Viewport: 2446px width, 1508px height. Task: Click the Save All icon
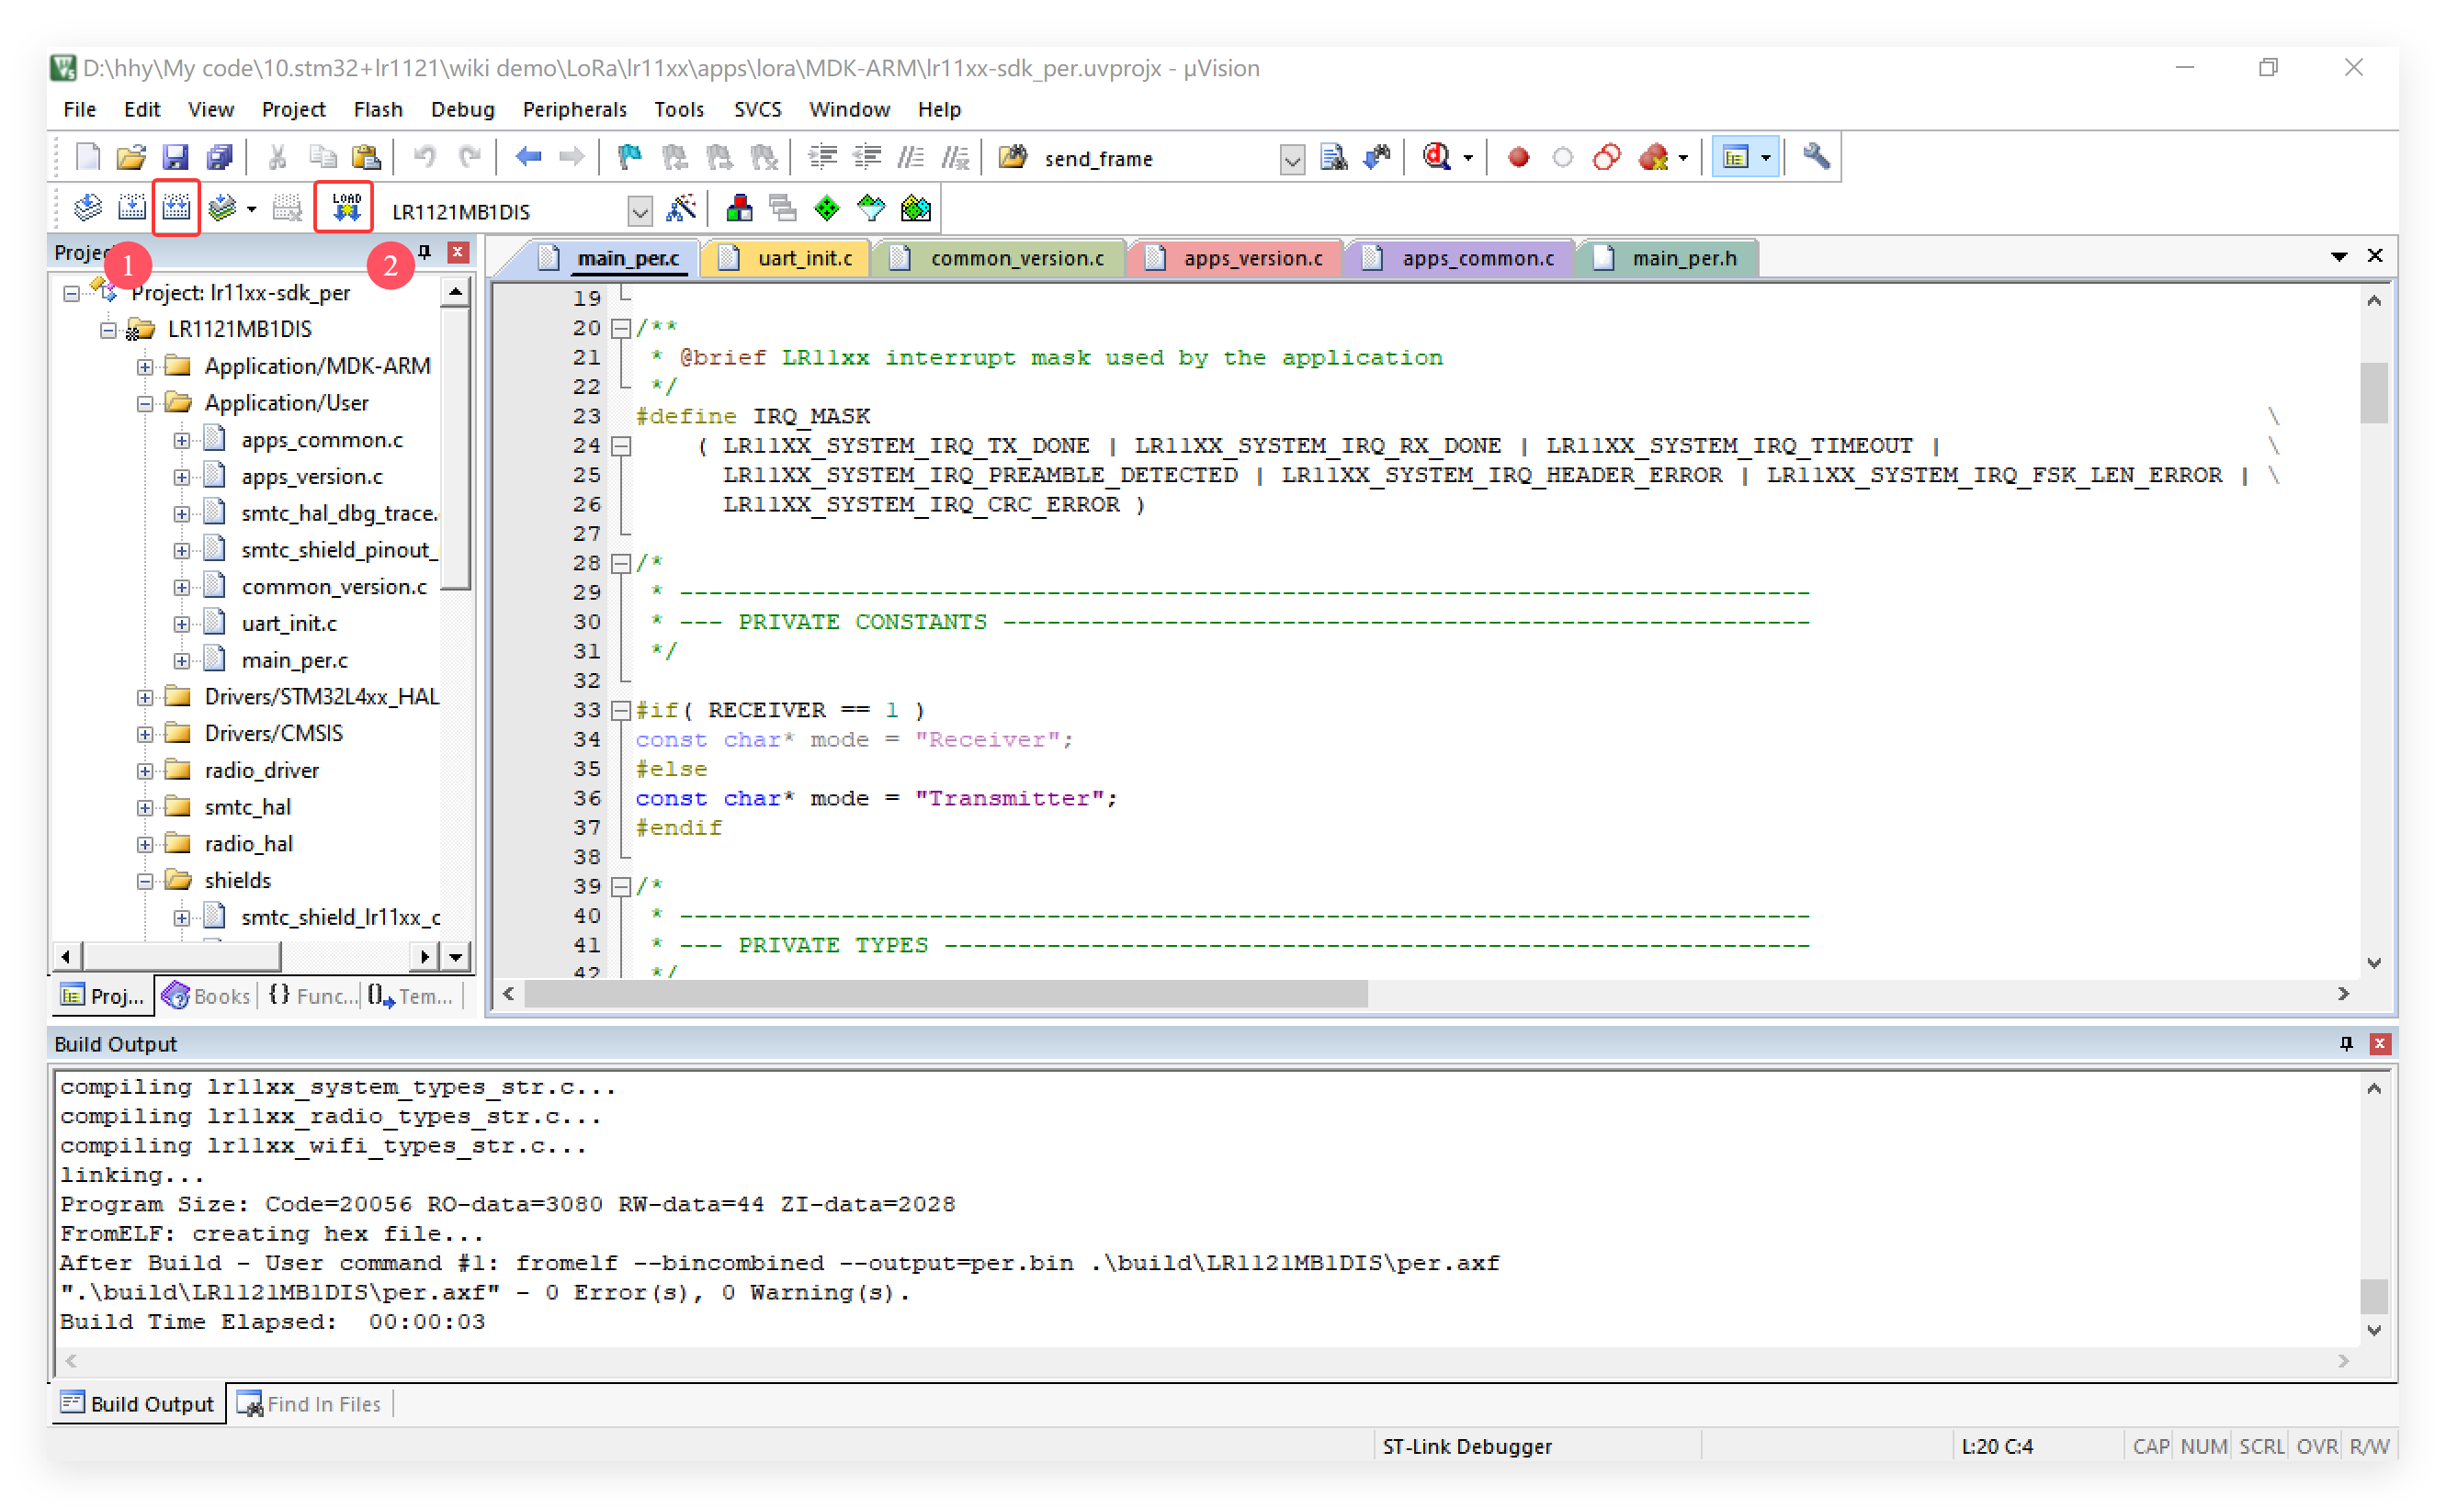[219, 156]
